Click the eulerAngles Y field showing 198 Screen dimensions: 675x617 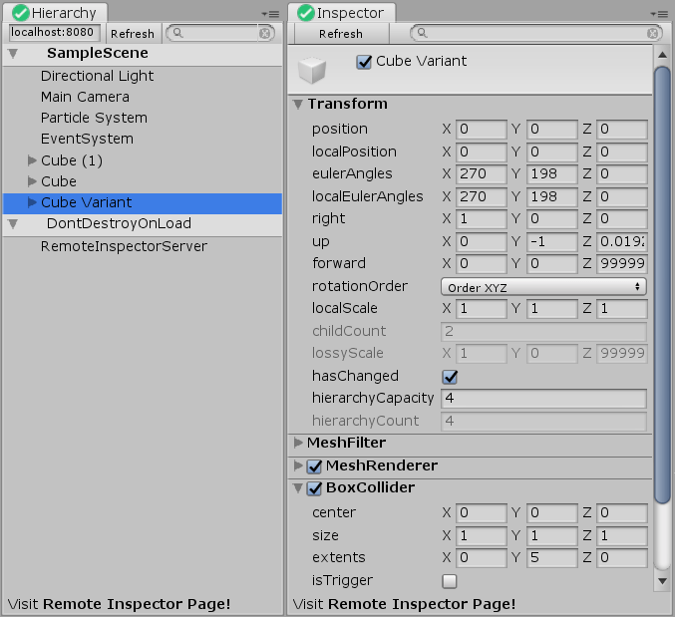pyautogui.click(x=552, y=174)
